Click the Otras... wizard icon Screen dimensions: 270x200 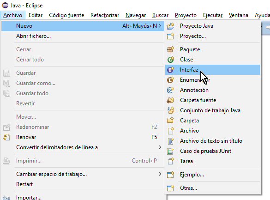coord(170,188)
